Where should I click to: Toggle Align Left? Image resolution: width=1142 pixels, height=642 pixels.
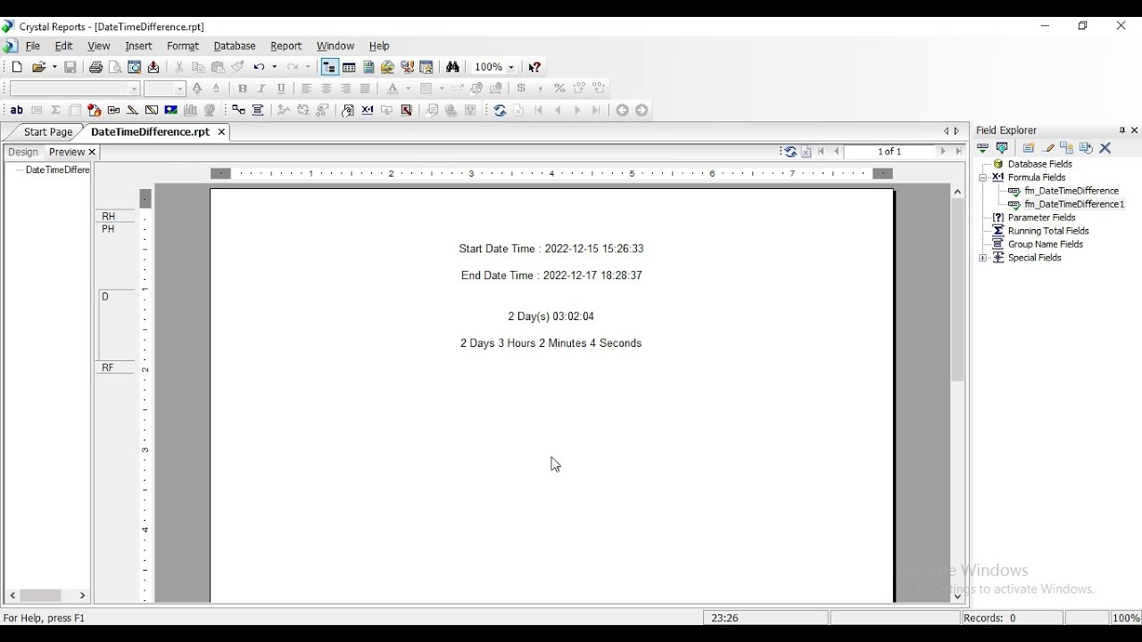click(306, 88)
